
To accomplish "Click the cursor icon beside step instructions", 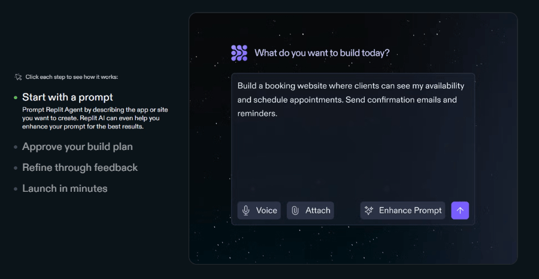I will (18, 77).
